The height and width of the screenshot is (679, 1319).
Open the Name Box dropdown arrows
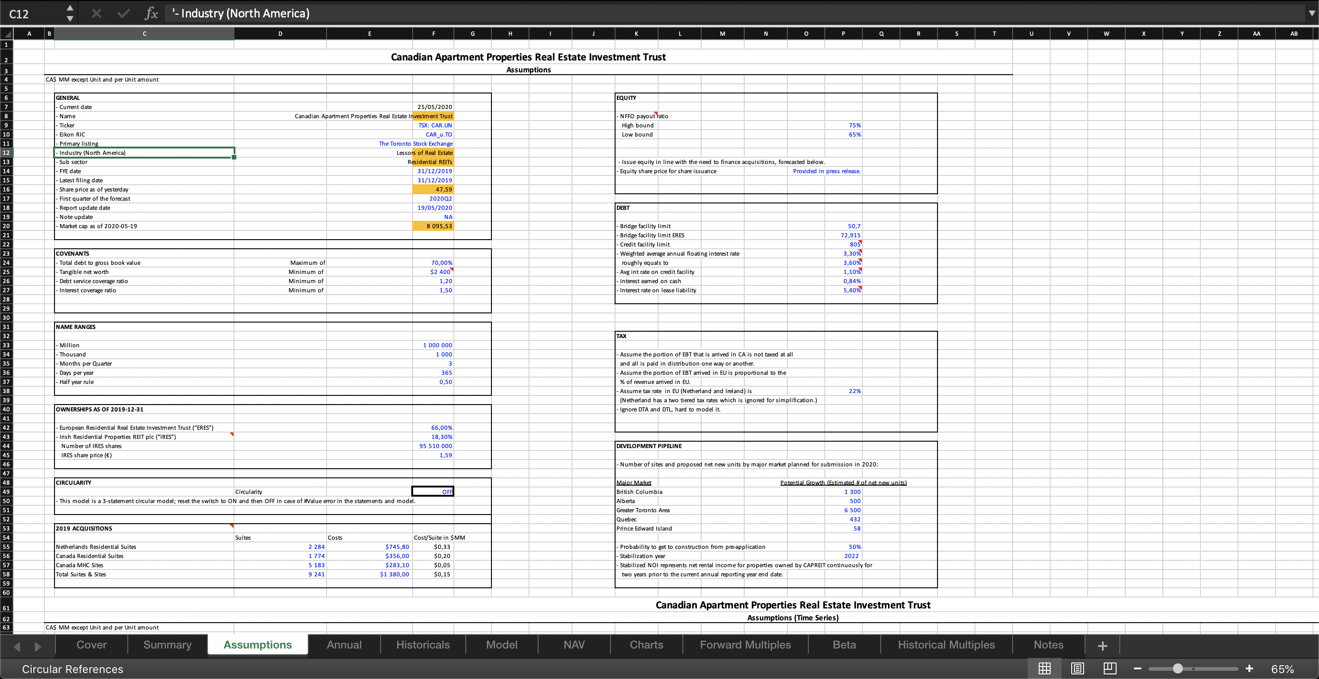(x=70, y=13)
